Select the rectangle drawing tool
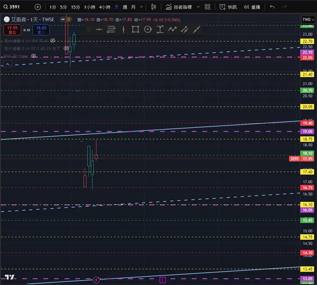This screenshot has height=285, width=317. [x=135, y=30]
